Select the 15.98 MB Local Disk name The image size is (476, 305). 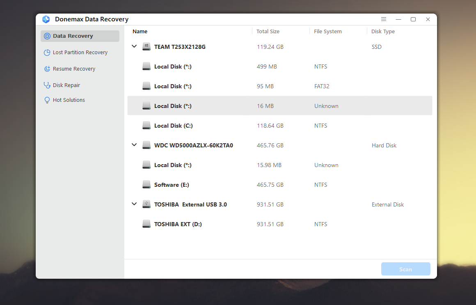(173, 165)
